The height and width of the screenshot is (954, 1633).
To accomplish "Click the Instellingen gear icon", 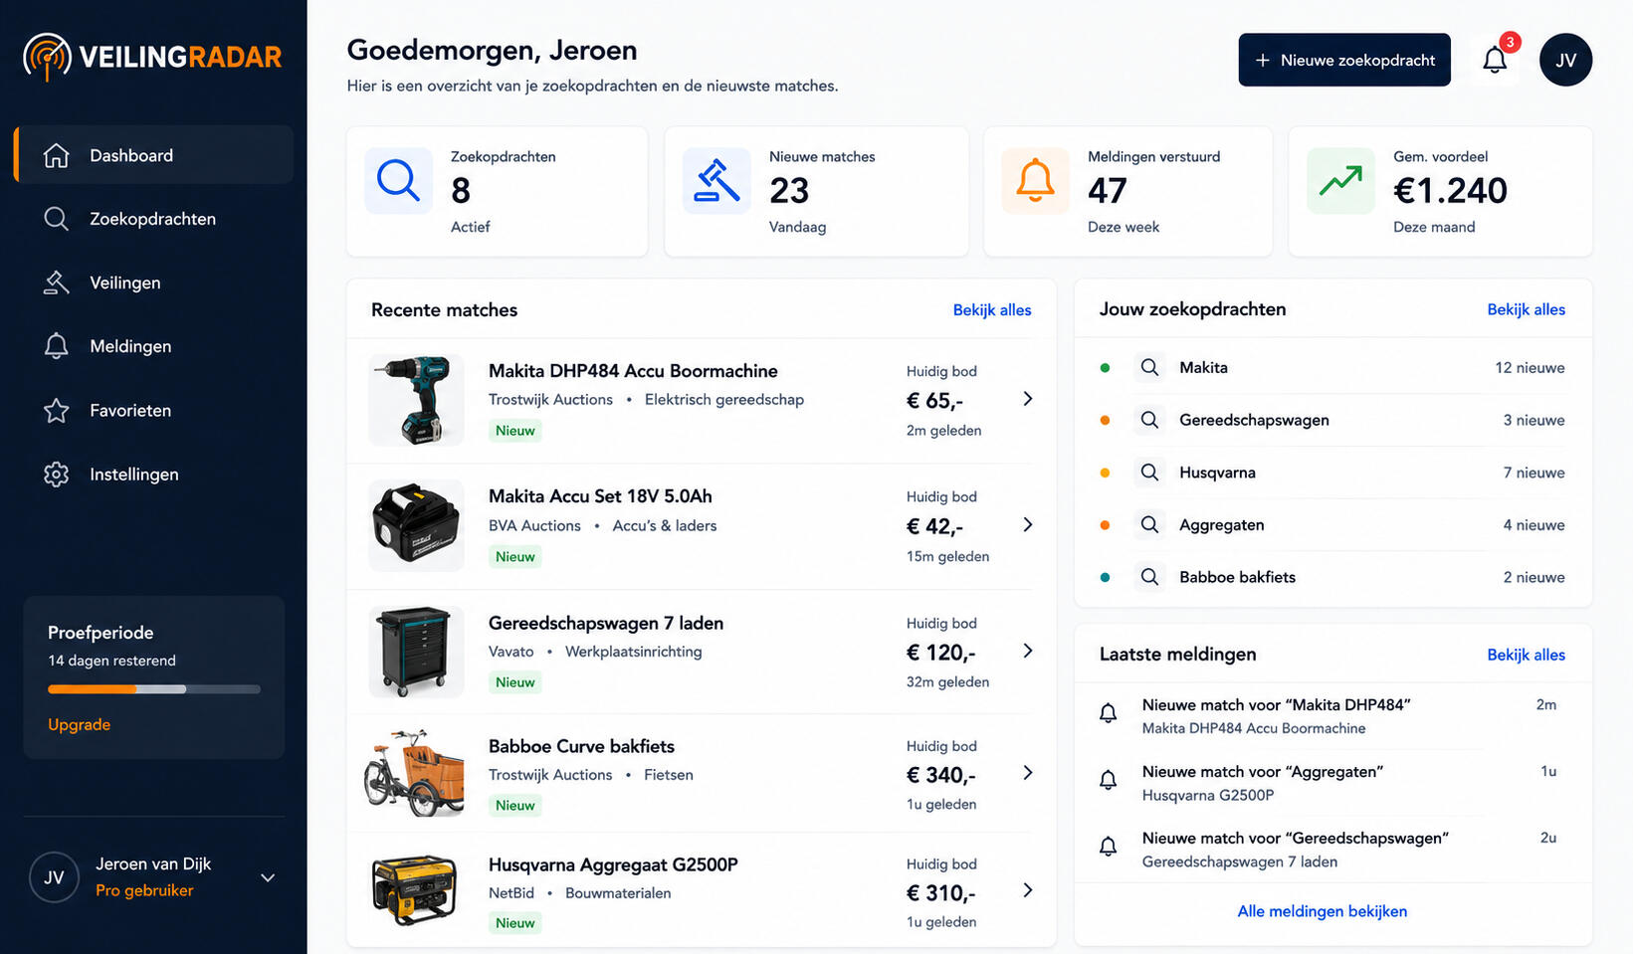I will pyautogui.click(x=57, y=475).
